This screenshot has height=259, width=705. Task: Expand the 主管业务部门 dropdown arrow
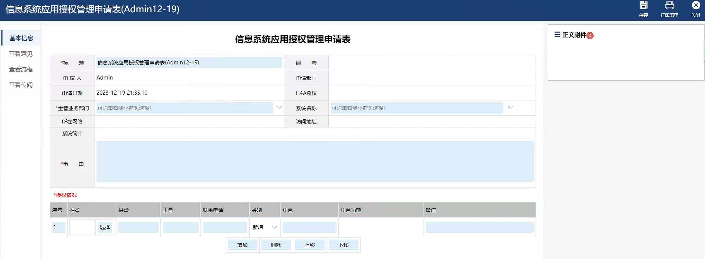coord(279,107)
